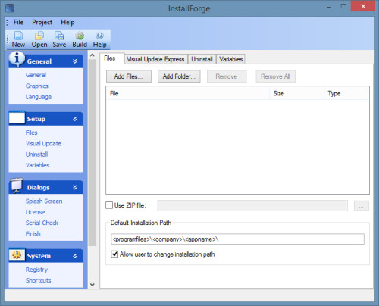Enable the Use ZIP file checkbox
The height and width of the screenshot is (306, 379).
pyautogui.click(x=109, y=205)
